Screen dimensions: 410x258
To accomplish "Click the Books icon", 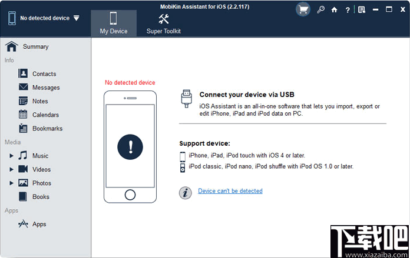I will pyautogui.click(x=23, y=196).
